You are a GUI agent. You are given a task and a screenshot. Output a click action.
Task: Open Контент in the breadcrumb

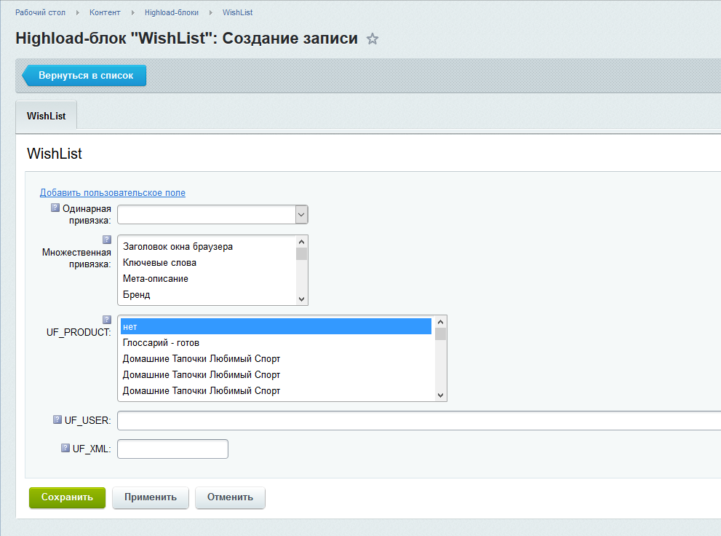coord(105,13)
